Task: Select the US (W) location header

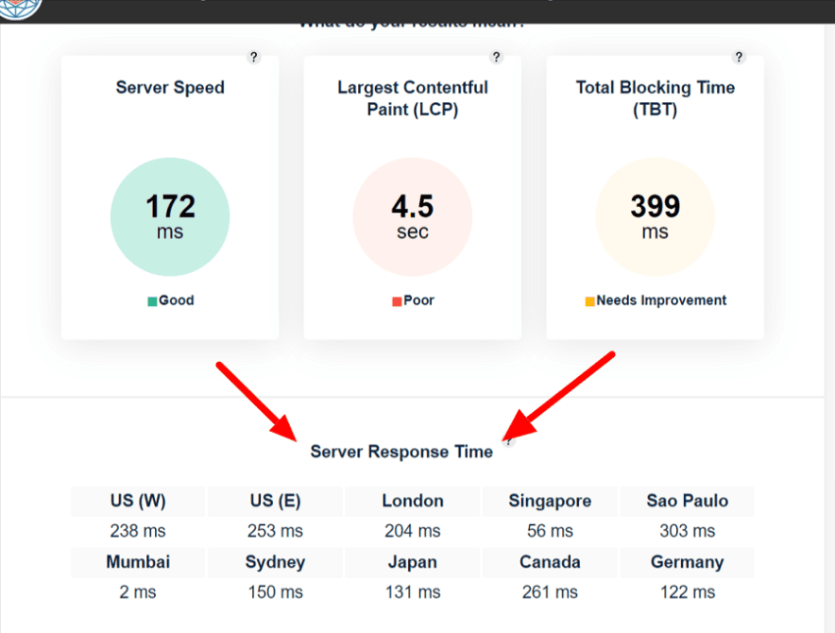Action: (138, 501)
